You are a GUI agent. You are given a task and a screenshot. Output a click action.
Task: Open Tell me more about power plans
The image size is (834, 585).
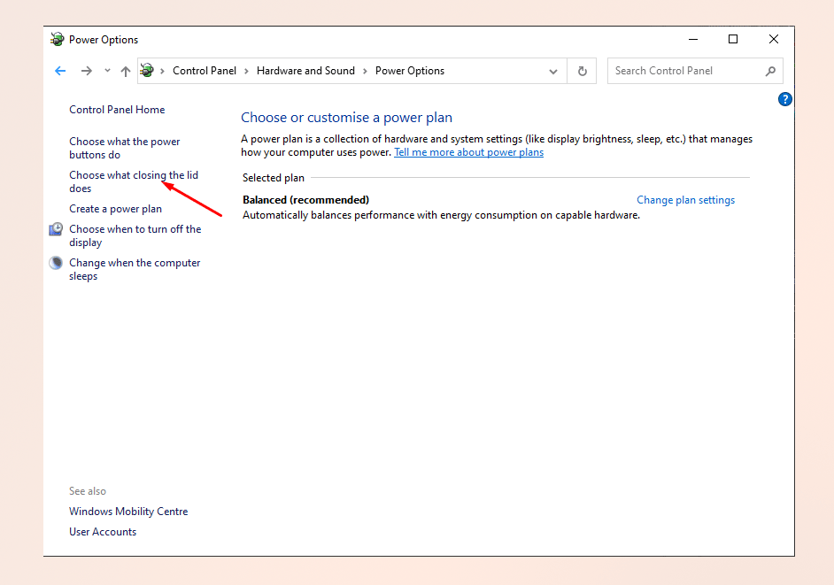[x=468, y=152]
